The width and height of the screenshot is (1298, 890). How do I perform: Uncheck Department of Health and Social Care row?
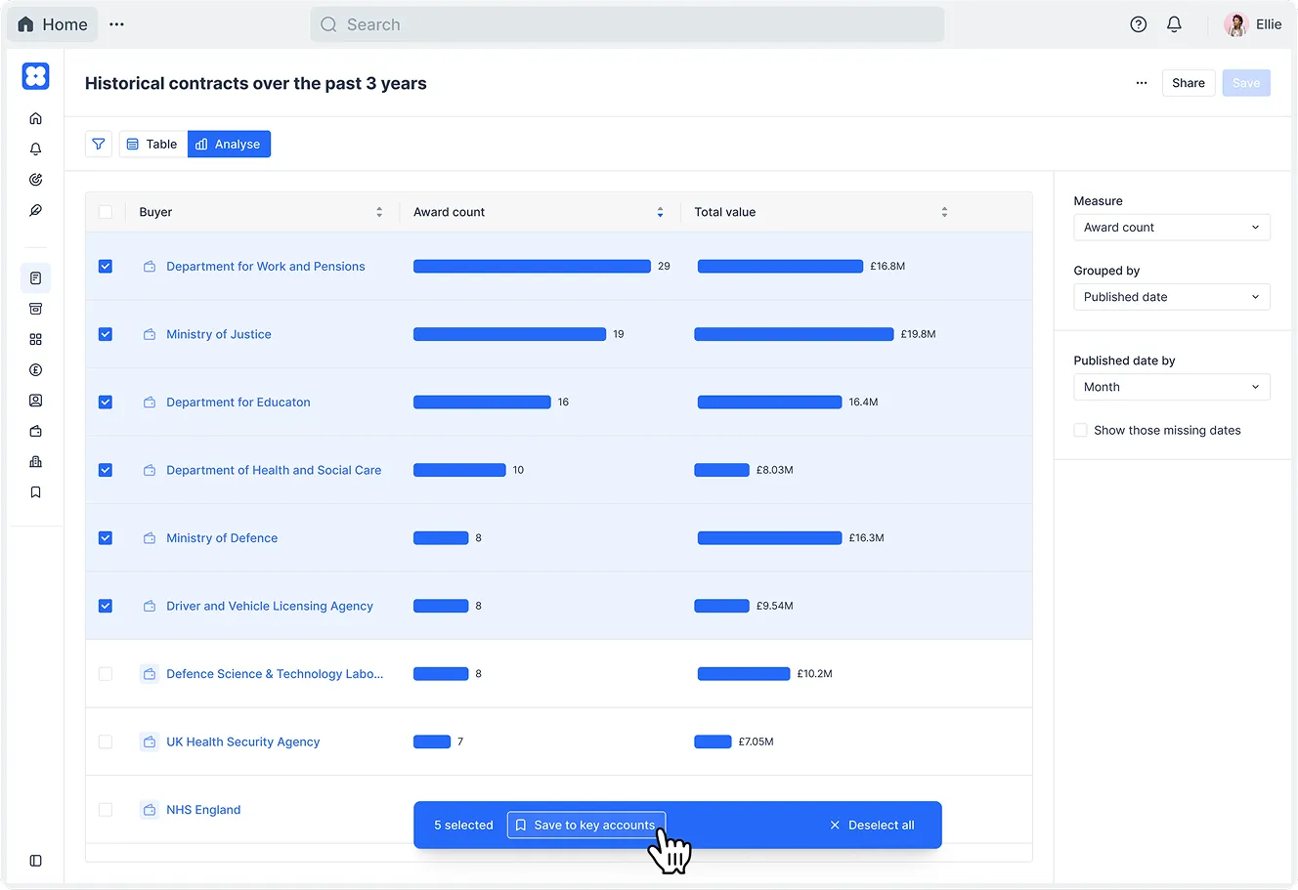click(x=106, y=470)
